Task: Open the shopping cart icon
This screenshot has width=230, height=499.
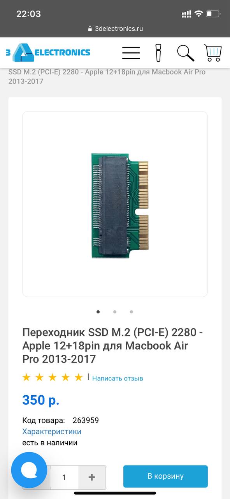Action: tap(213, 53)
